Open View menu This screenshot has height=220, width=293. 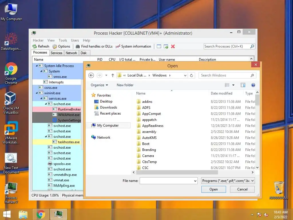click(x=51, y=40)
